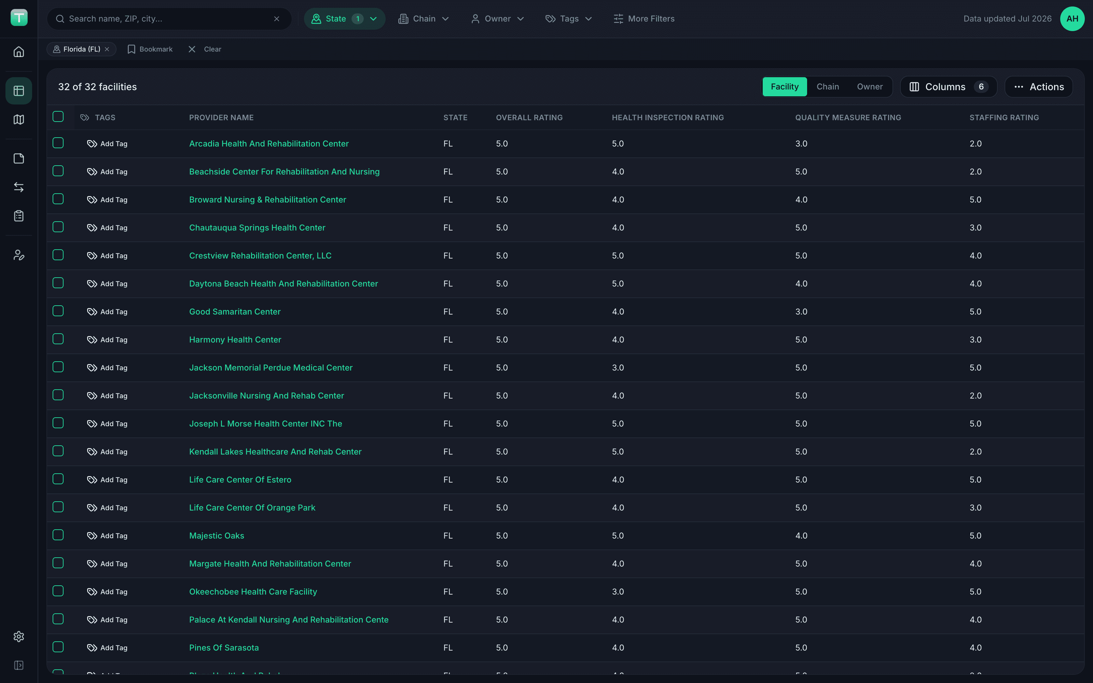
Task: Open the Owner filter dropdown
Action: (497, 18)
